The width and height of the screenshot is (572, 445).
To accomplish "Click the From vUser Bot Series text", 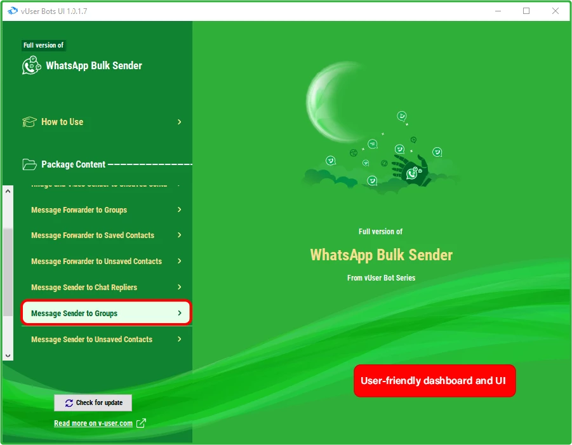I will pyautogui.click(x=381, y=278).
